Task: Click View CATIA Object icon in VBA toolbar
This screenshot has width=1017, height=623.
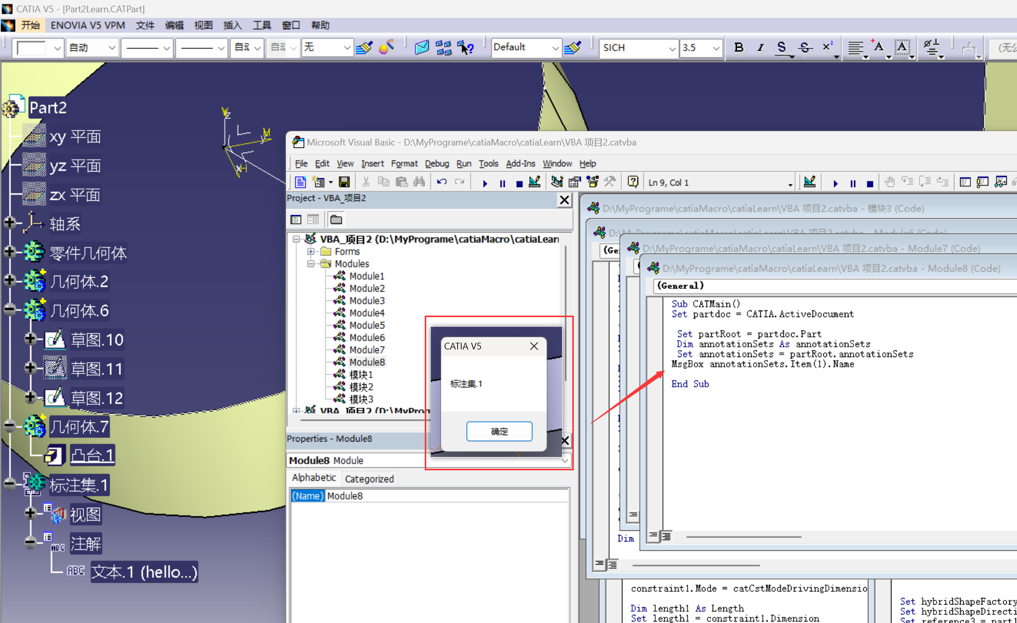Action: click(300, 182)
